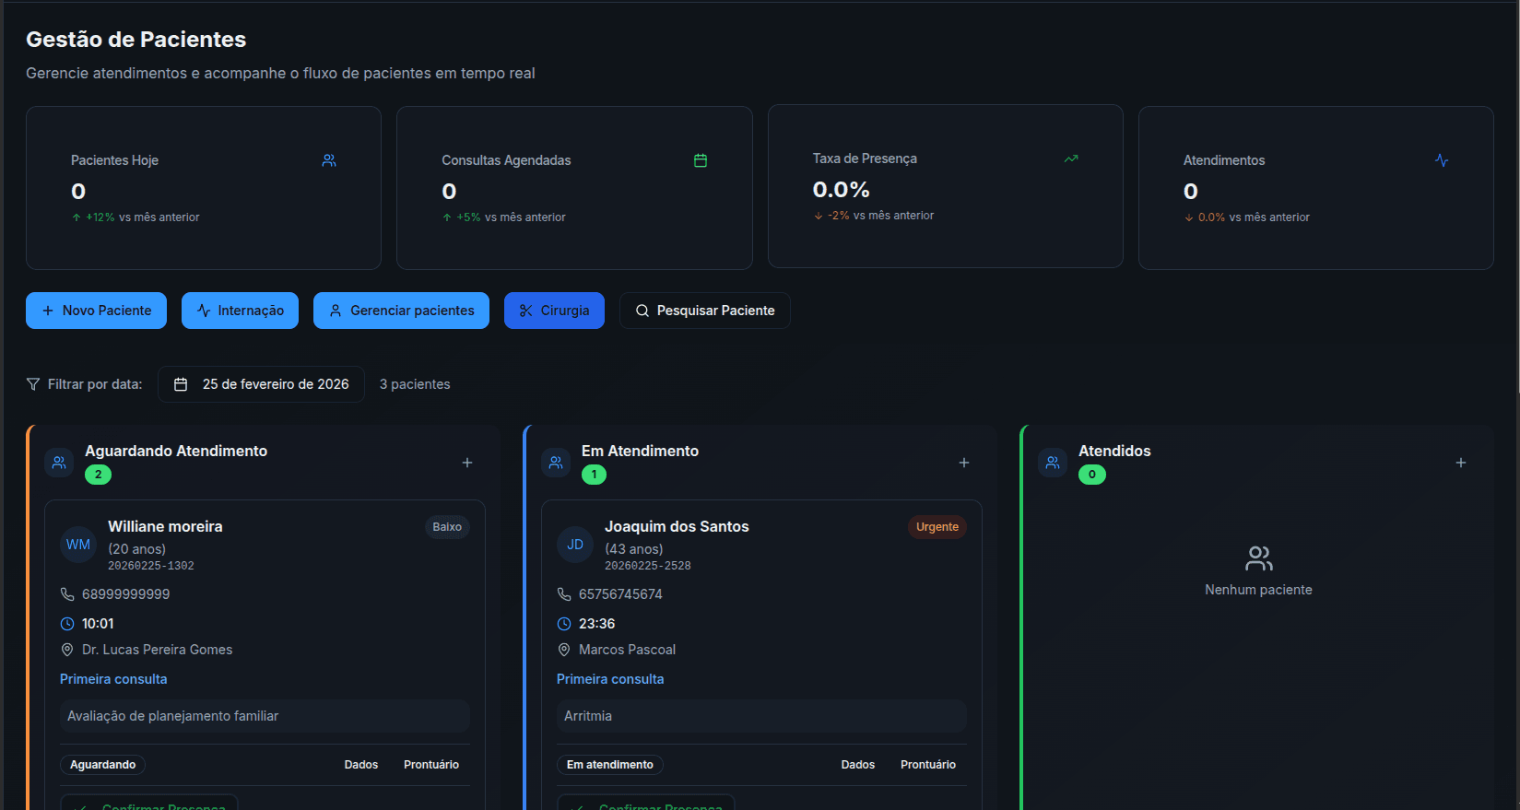
Task: Click the users icon in Pacientes Hoje card
Action: pyautogui.click(x=329, y=160)
